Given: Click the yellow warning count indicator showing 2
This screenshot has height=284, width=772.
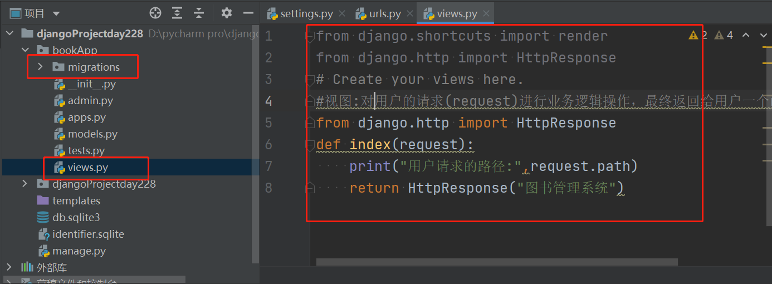Looking at the screenshot, I should pyautogui.click(x=698, y=35).
